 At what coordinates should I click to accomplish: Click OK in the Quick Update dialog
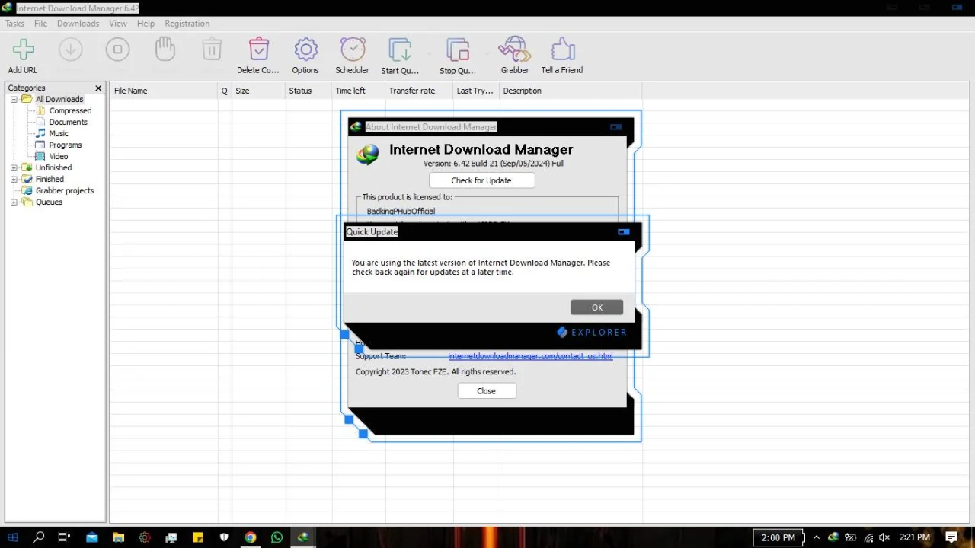[596, 307]
